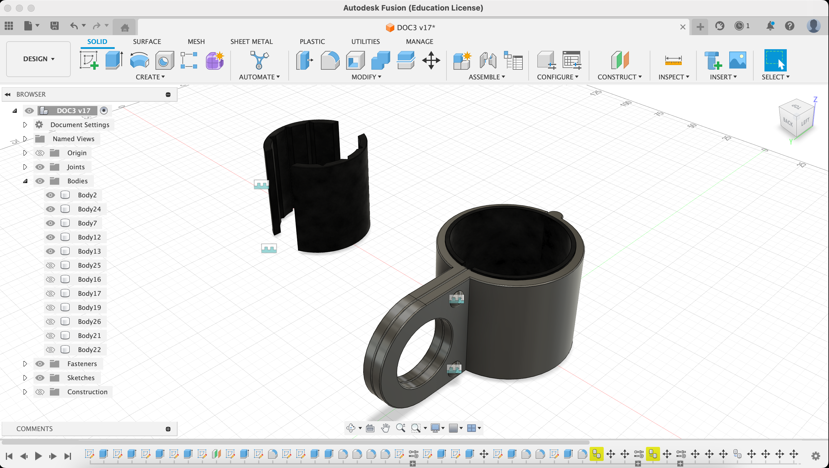Switch to the UTILITIES tab

point(366,42)
